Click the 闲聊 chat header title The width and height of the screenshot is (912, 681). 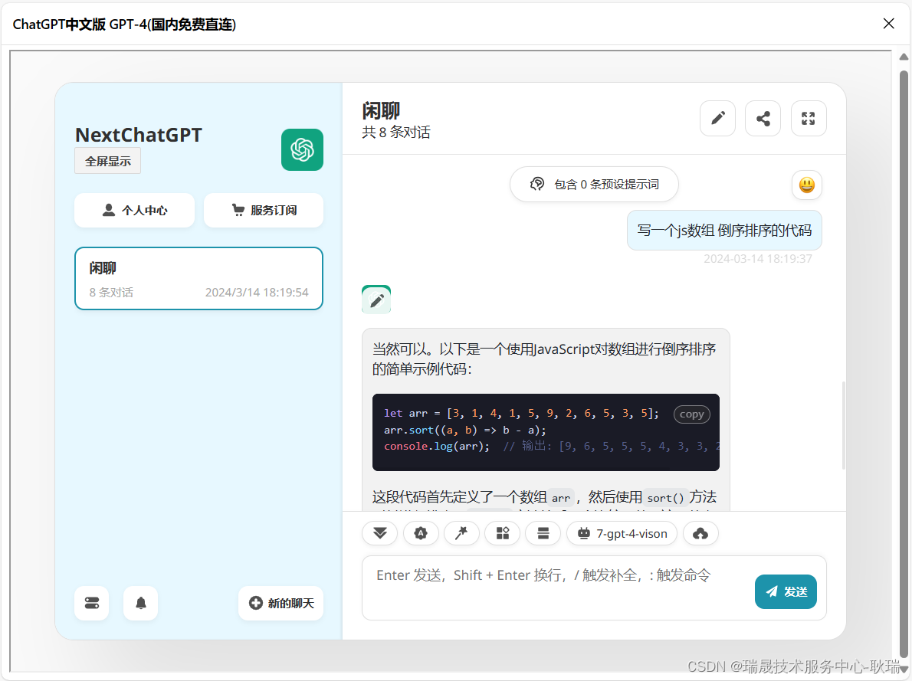381,110
